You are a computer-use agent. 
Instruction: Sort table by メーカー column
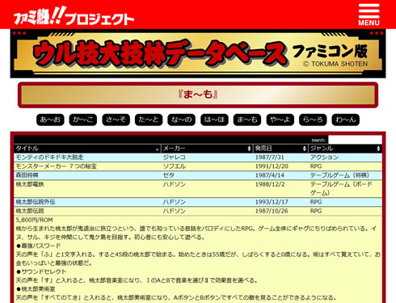click(x=207, y=149)
